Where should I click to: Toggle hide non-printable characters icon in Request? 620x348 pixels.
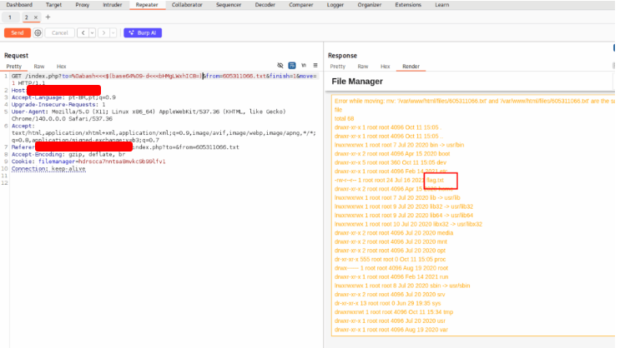coord(280,66)
